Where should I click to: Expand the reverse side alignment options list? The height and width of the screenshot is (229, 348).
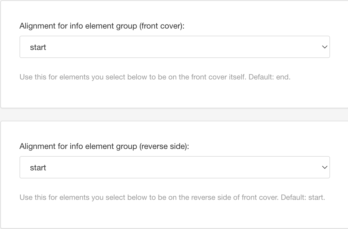[x=175, y=167]
